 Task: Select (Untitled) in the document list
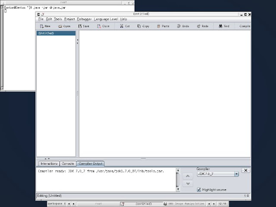[56, 33]
